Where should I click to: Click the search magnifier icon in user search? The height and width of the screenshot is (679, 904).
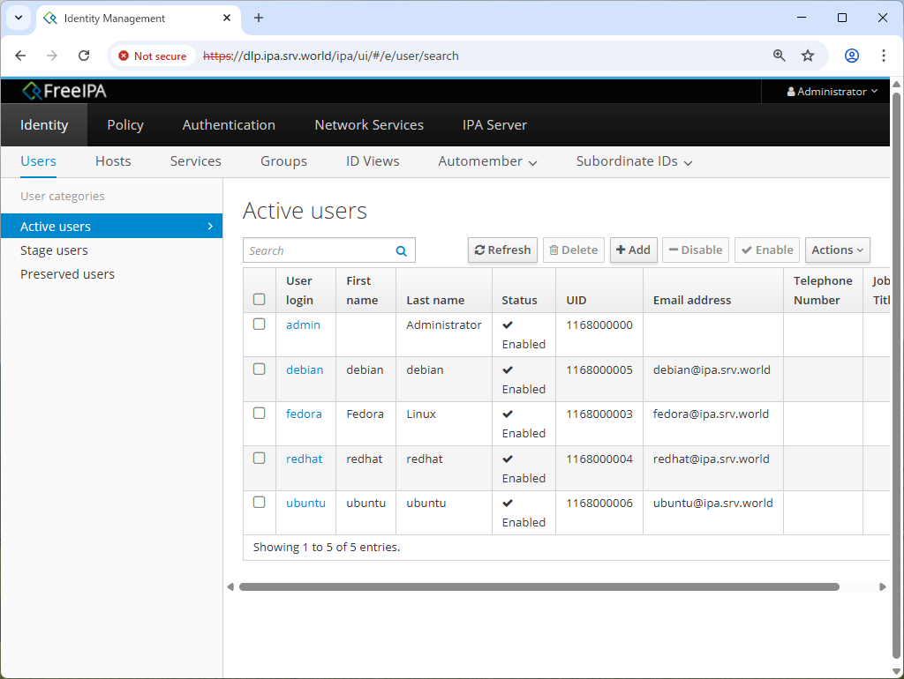click(401, 250)
